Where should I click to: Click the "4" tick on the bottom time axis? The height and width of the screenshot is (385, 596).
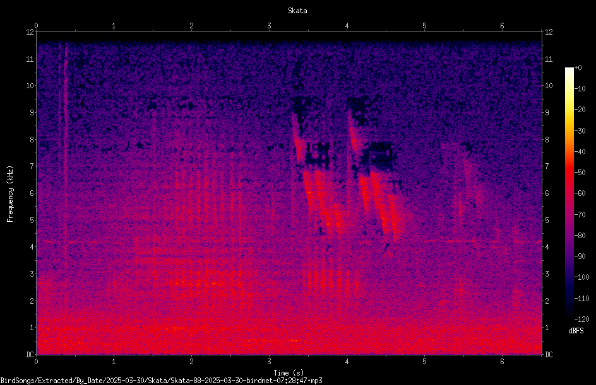click(x=347, y=362)
